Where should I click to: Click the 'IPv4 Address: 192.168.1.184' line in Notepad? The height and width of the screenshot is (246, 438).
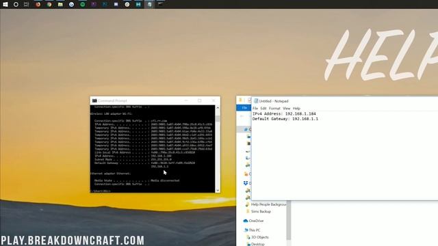point(284,114)
